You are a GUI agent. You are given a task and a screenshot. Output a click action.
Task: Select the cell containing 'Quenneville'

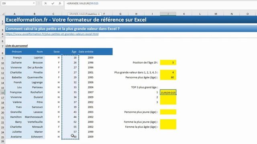point(35,77)
